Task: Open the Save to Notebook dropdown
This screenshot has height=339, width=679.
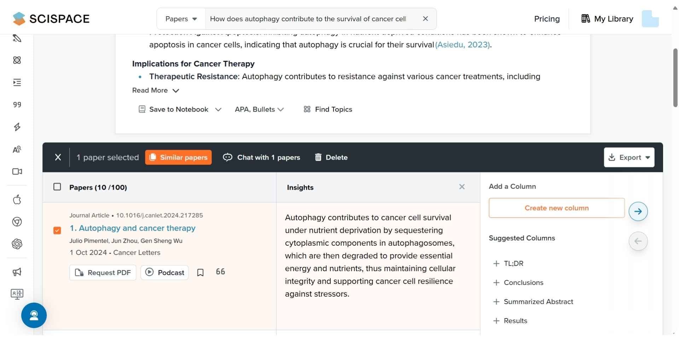Action: pos(179,109)
